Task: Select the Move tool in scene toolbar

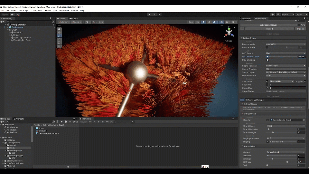Action: 59,33
